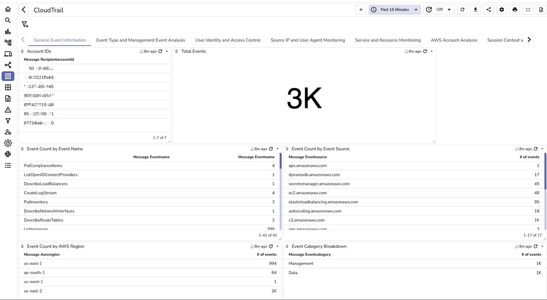Click the plus button to add a widget
The height and width of the screenshot is (300, 547).
click(x=361, y=10)
